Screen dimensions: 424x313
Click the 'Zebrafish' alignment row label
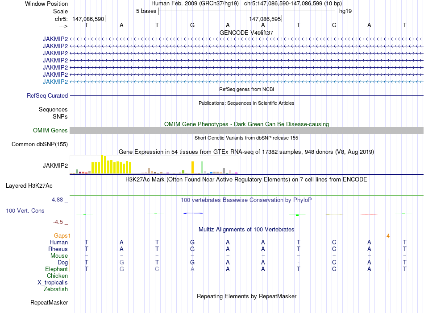tap(56, 289)
